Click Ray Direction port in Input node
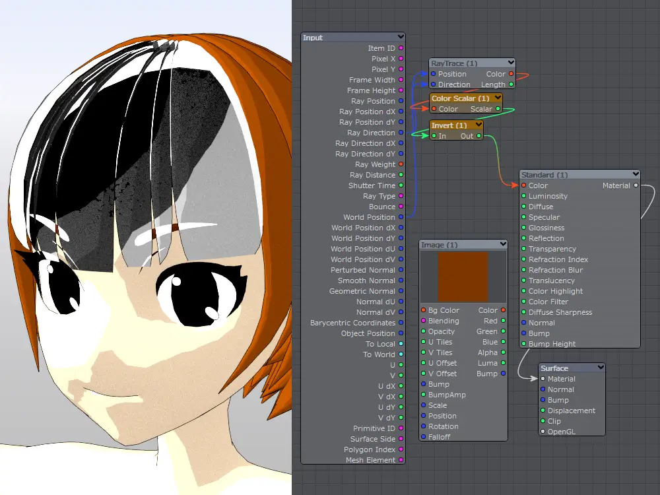Viewport: 660px width, 495px height. tap(401, 133)
